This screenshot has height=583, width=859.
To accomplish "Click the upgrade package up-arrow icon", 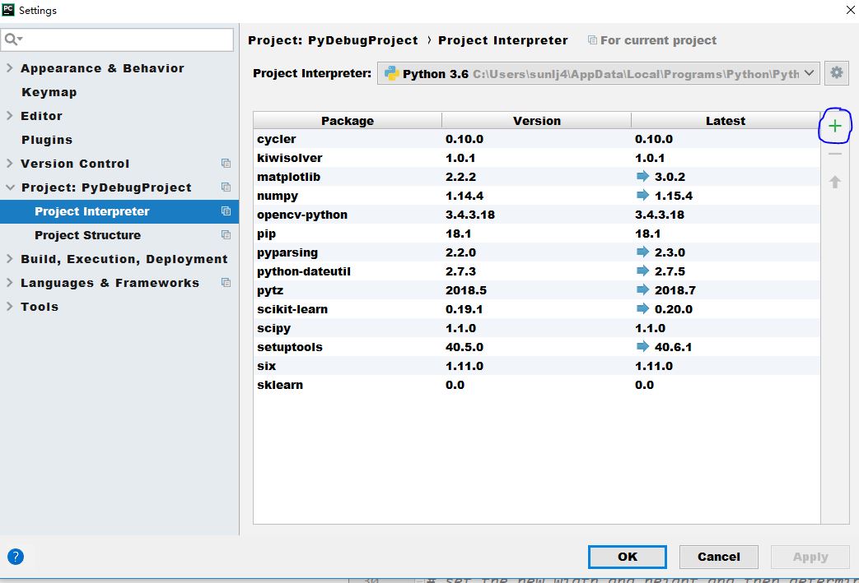I will [x=835, y=182].
